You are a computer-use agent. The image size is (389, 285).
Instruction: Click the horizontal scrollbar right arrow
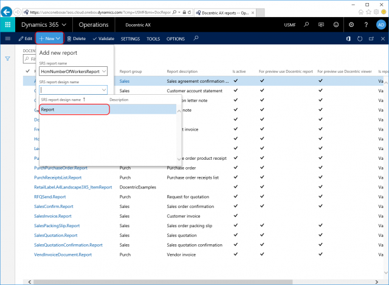(377, 282)
